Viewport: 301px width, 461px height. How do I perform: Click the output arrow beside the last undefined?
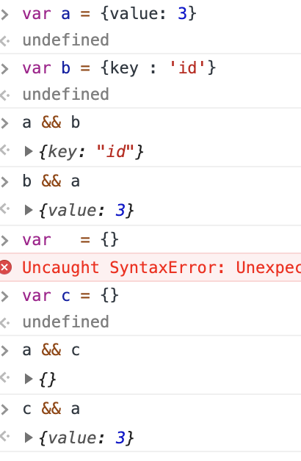click(x=5, y=323)
